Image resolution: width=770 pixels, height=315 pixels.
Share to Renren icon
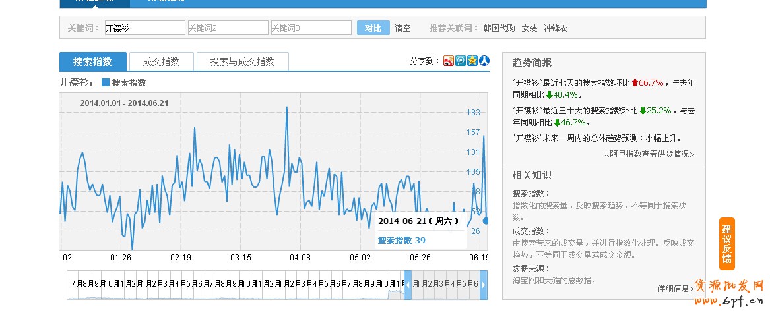(x=484, y=61)
